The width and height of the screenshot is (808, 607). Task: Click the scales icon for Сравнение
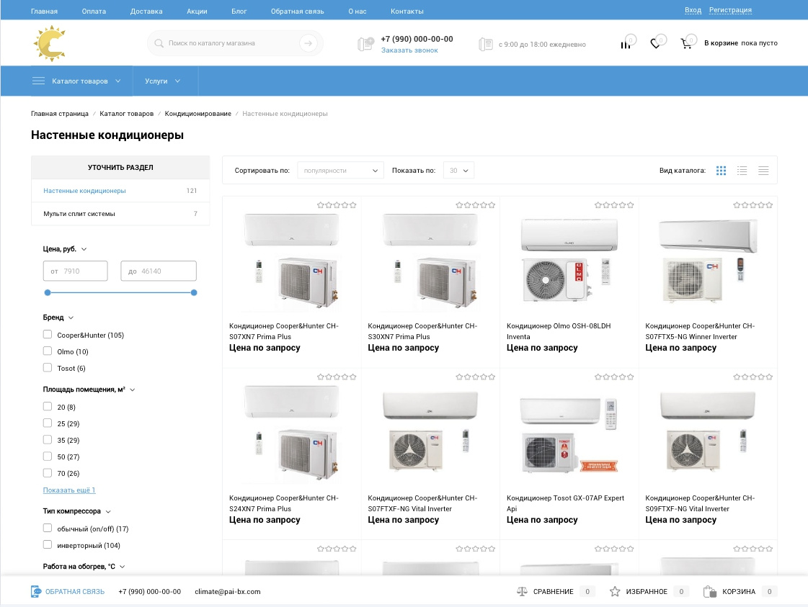coord(522,592)
